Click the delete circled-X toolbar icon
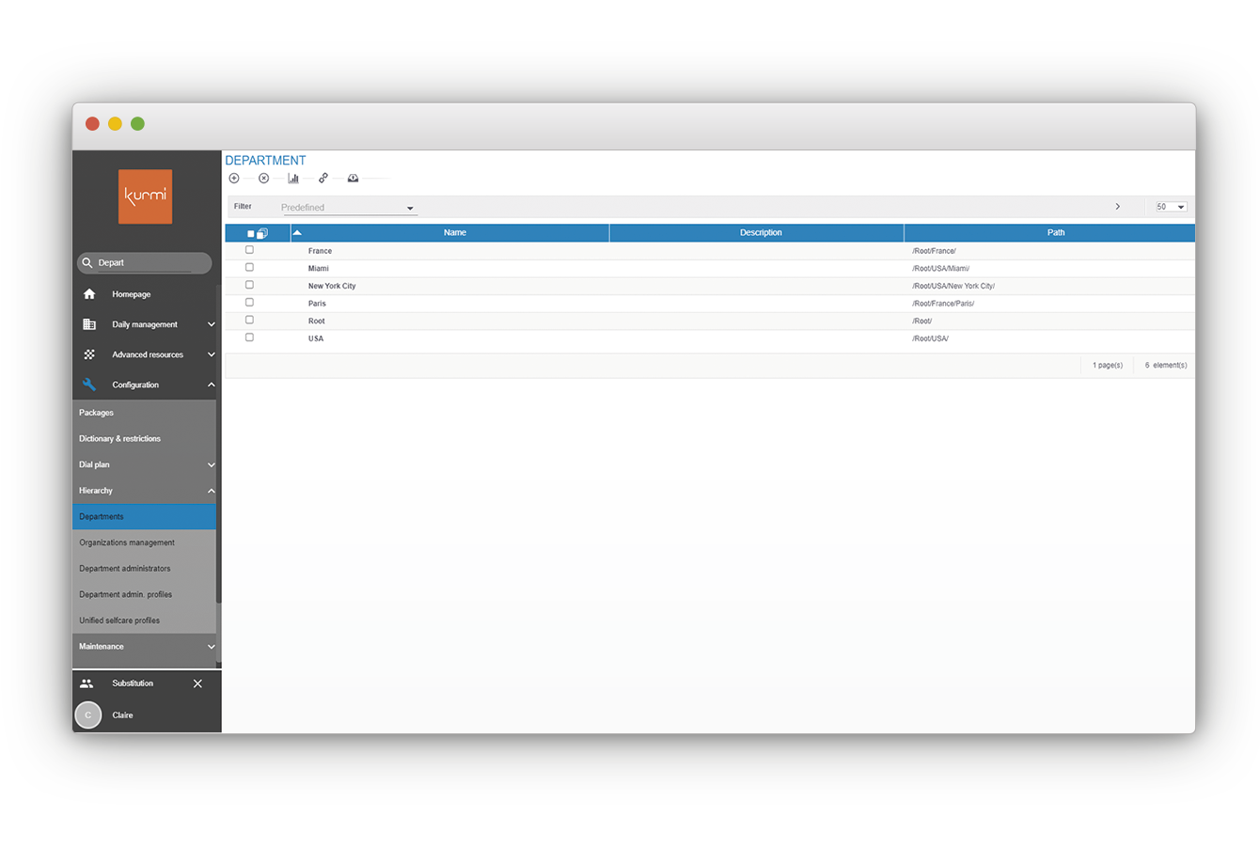The width and height of the screenshot is (1260, 848). coord(263,178)
